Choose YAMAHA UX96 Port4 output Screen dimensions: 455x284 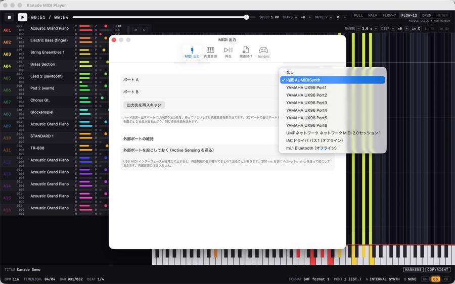[333, 110]
